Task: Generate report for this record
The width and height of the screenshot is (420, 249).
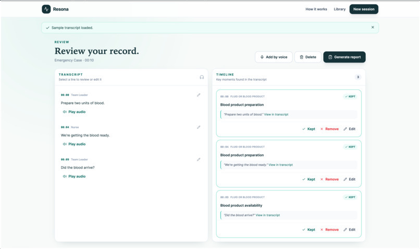Action: (x=344, y=57)
